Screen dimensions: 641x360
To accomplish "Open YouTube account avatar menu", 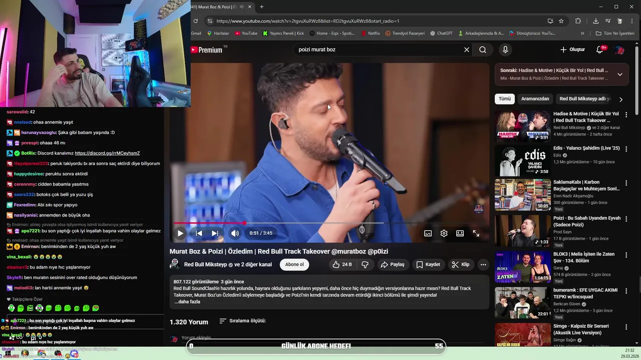I will (x=619, y=50).
